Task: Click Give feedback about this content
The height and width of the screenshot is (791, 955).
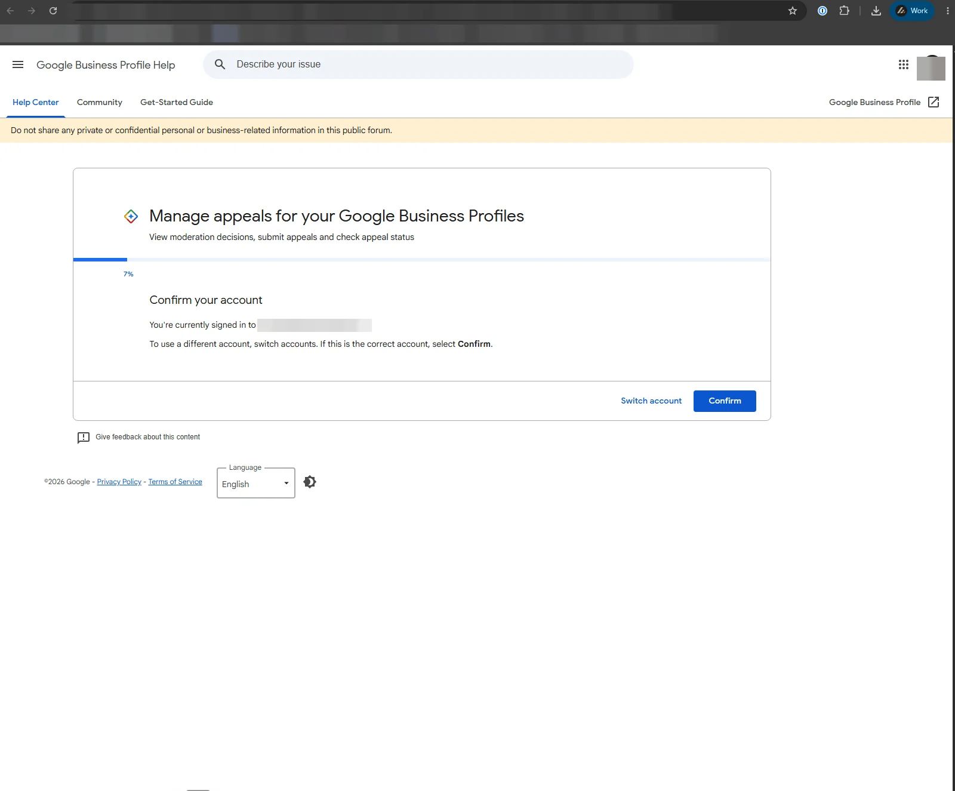Action: [x=148, y=437]
